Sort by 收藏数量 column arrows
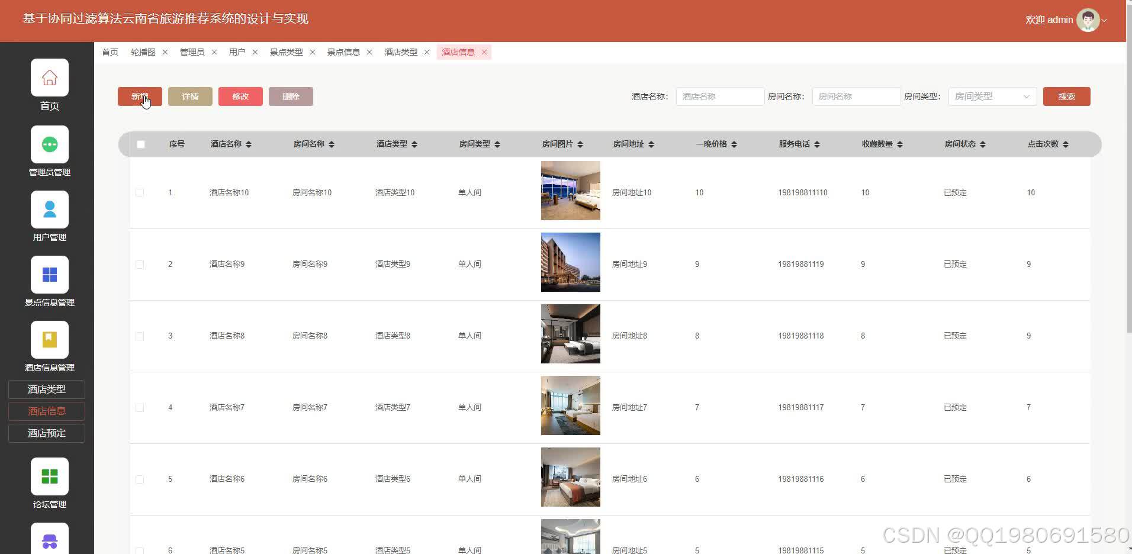This screenshot has height=554, width=1132. (x=900, y=144)
